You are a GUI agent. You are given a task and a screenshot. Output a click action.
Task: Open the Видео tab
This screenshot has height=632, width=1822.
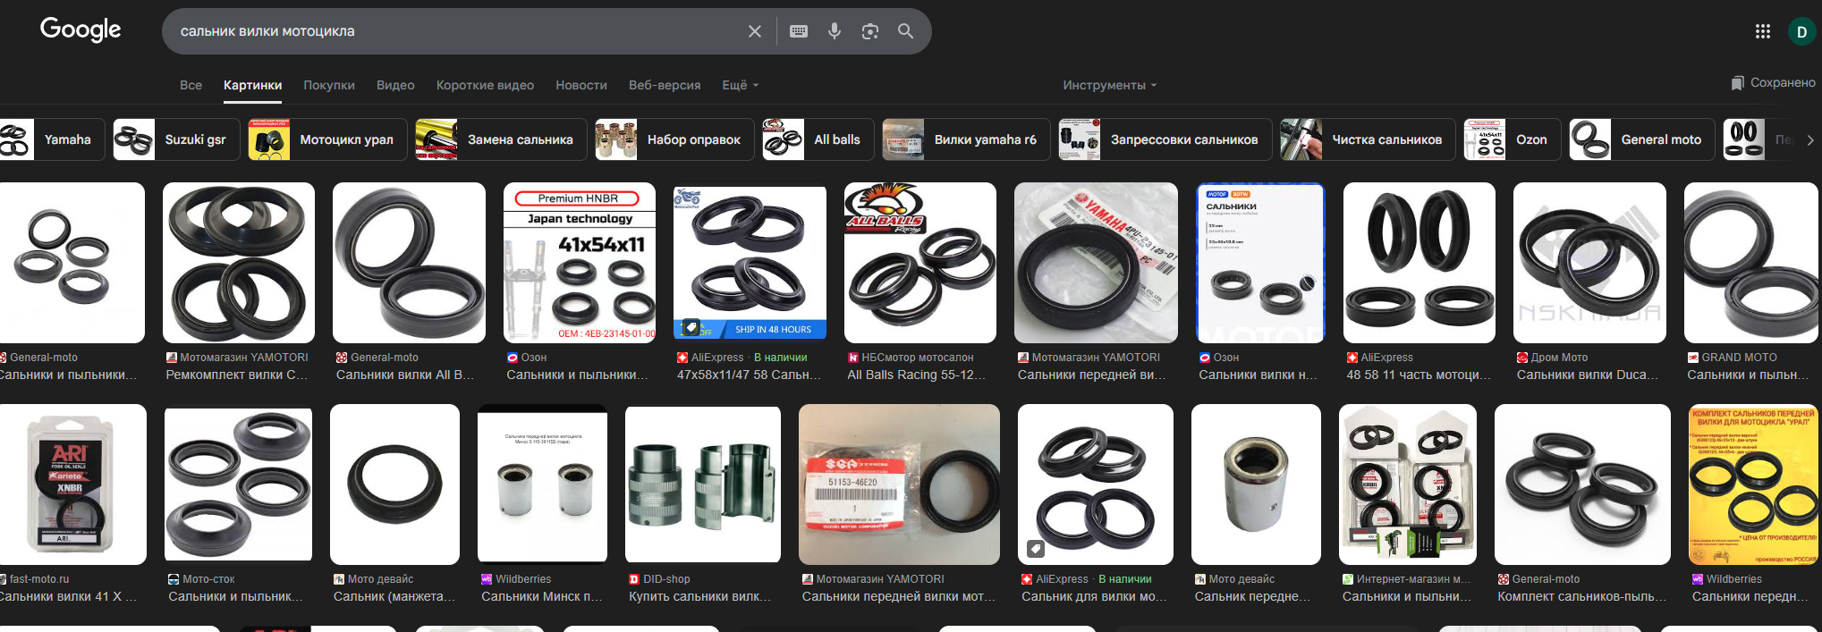(x=395, y=85)
